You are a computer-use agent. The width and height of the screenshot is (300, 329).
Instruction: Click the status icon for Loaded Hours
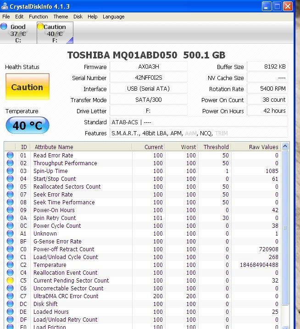point(10,312)
